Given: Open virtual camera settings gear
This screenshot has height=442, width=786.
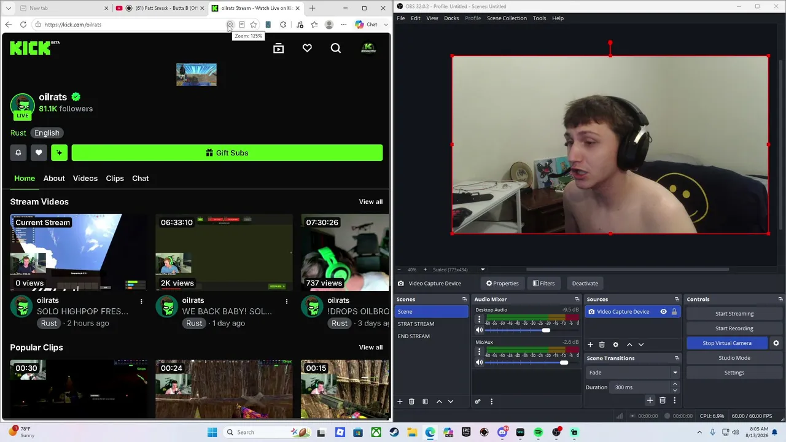Looking at the screenshot, I should tap(776, 343).
